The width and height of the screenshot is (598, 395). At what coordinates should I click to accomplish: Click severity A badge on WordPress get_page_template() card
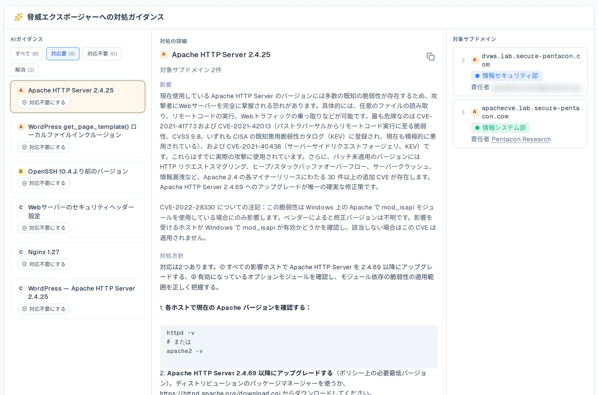point(21,127)
